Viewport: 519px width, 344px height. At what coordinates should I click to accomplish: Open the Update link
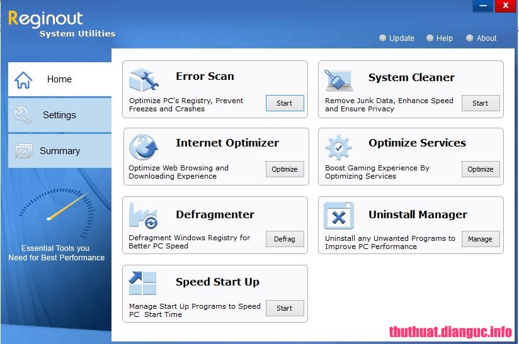tap(401, 38)
